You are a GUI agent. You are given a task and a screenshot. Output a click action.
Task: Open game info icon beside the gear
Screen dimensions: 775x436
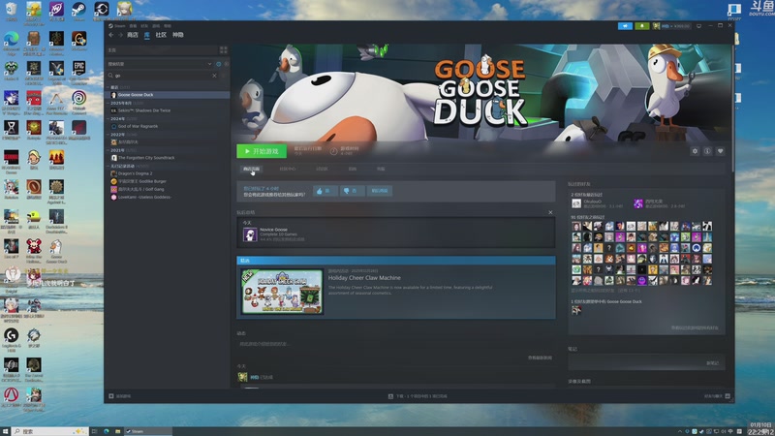coord(707,151)
